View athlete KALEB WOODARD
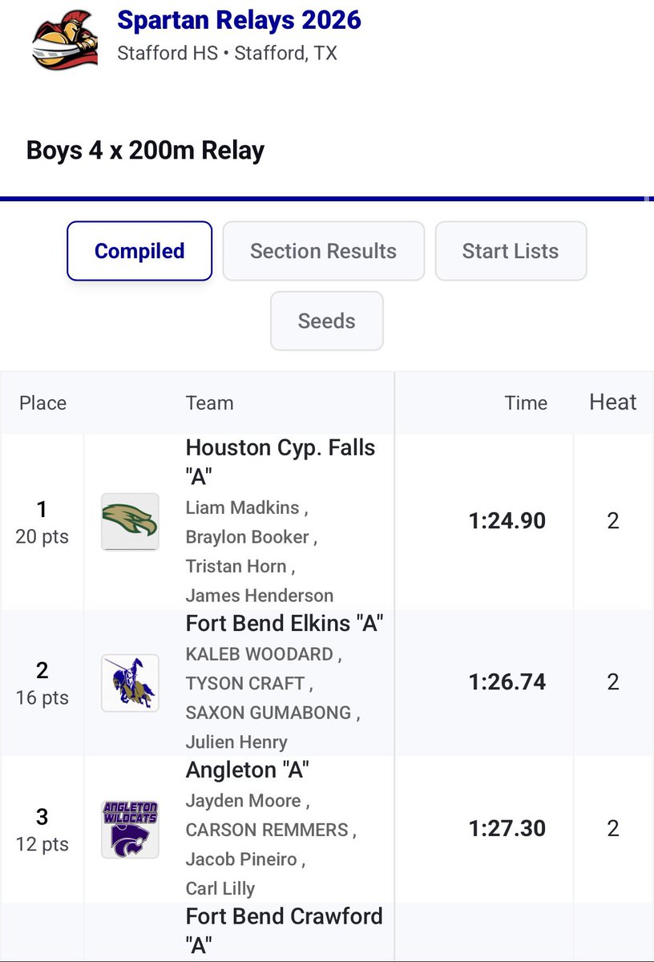Image resolution: width=654 pixels, height=962 pixels. pyautogui.click(x=259, y=655)
